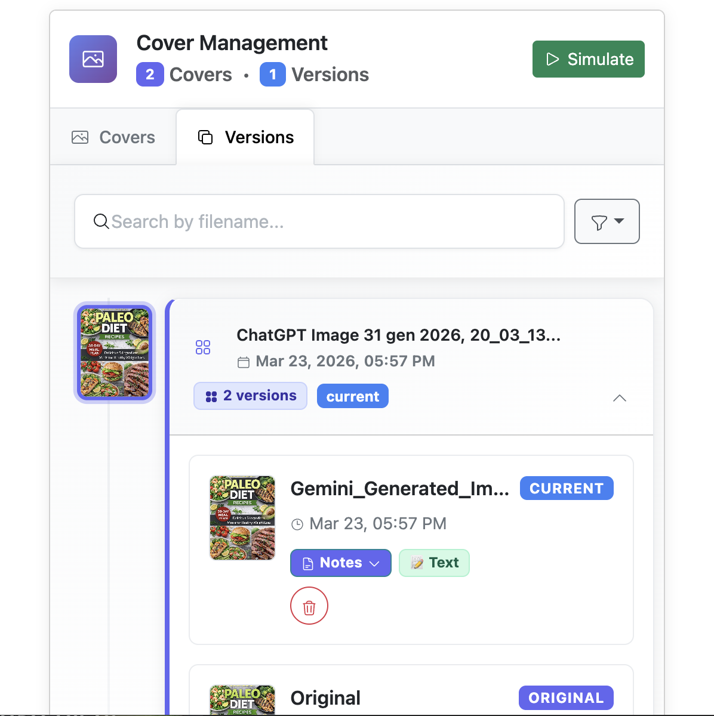Screen dimensions: 714x716
Task: Delete the Gemini_Generated version with trash icon
Action: [x=309, y=606]
